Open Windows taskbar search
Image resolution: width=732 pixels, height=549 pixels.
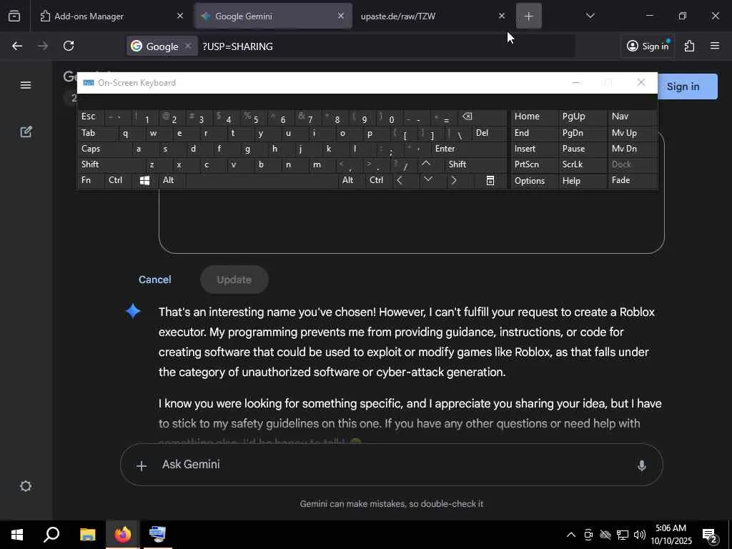click(x=51, y=535)
